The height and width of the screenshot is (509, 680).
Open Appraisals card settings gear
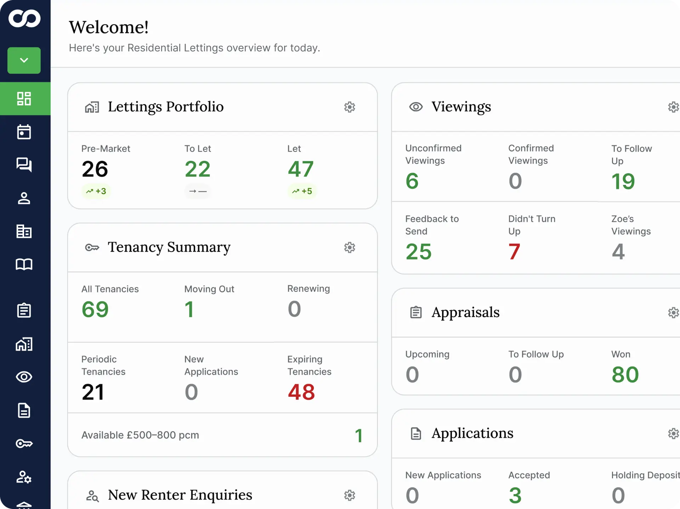tap(674, 312)
